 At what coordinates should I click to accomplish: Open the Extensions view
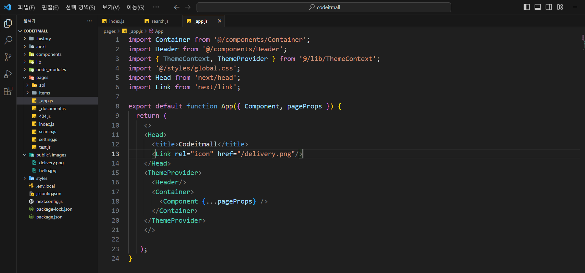coord(8,91)
